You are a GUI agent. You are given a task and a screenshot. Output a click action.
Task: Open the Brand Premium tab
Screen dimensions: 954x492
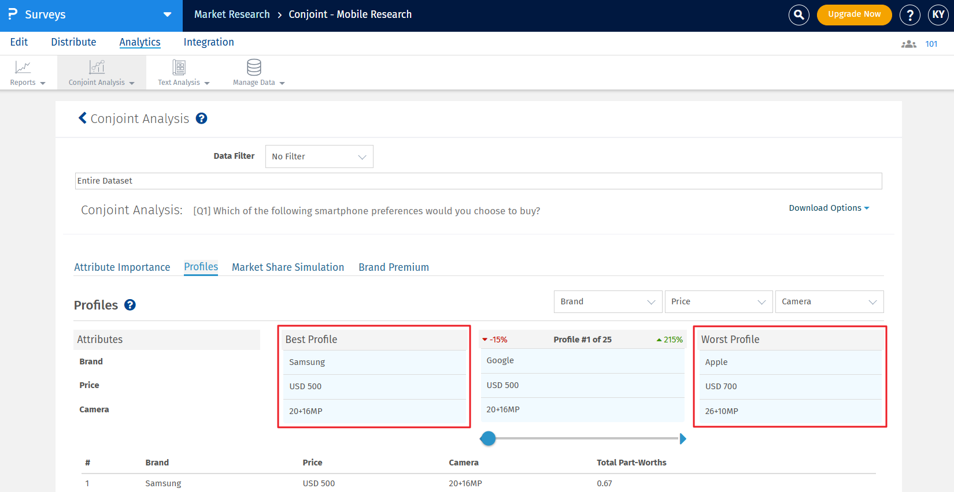394,267
